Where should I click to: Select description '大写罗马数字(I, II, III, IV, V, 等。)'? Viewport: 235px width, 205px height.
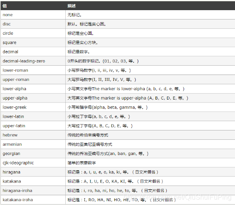pos(102,80)
